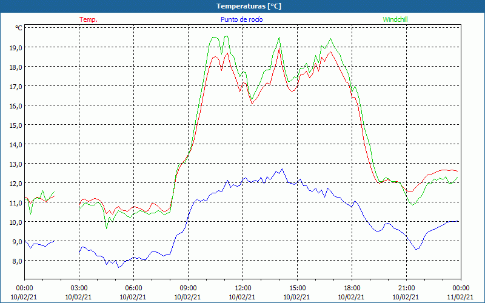
Task: Select the green 'Windchill' legend label
Action: coord(395,19)
